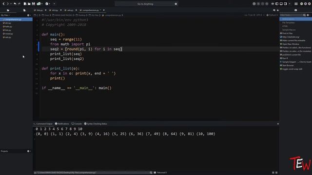312x175 pixels.
Task: Select comprehension.py in the file list
Action: coord(16,19)
